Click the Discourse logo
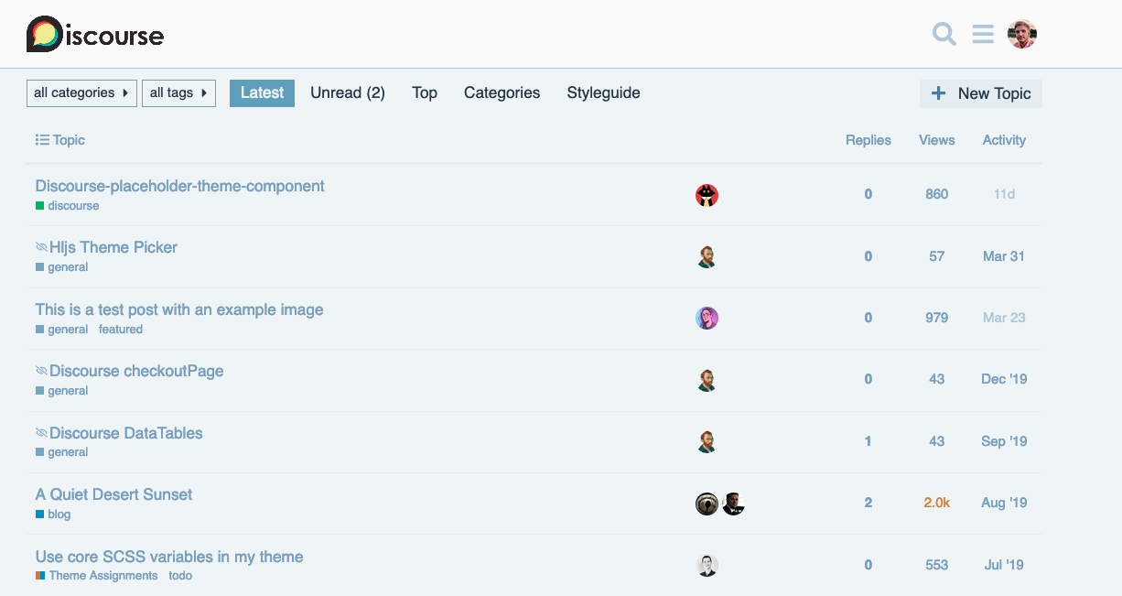Screen dimensions: 1122x596 [x=95, y=35]
